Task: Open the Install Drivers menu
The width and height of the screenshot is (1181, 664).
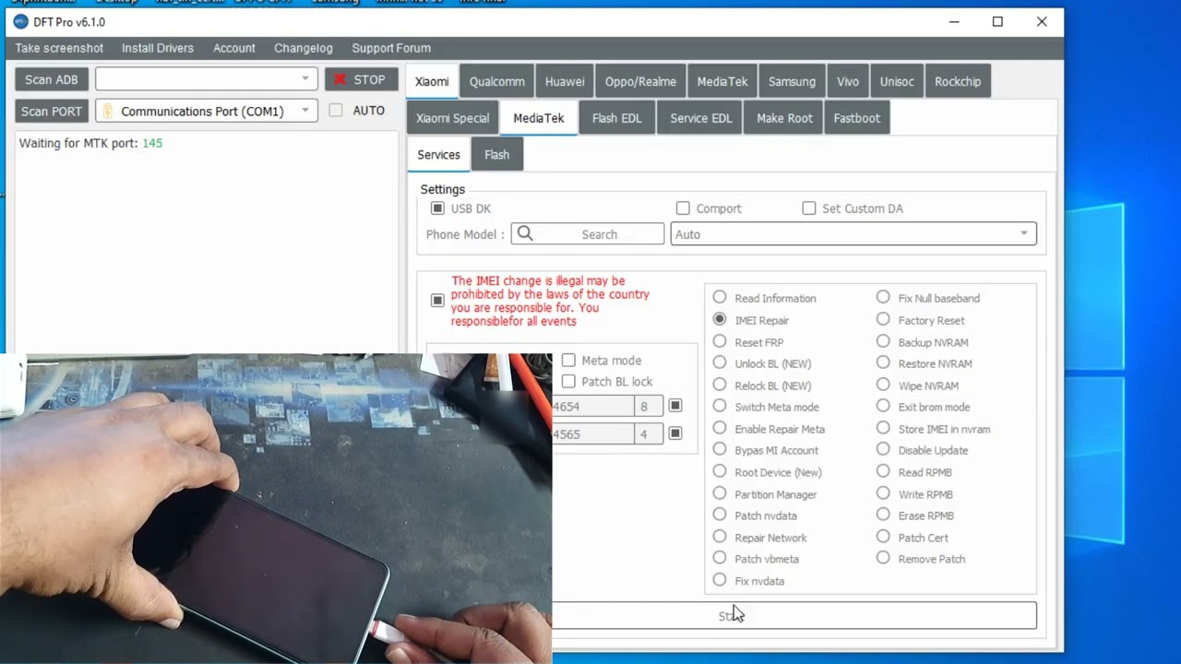Action: tap(158, 48)
